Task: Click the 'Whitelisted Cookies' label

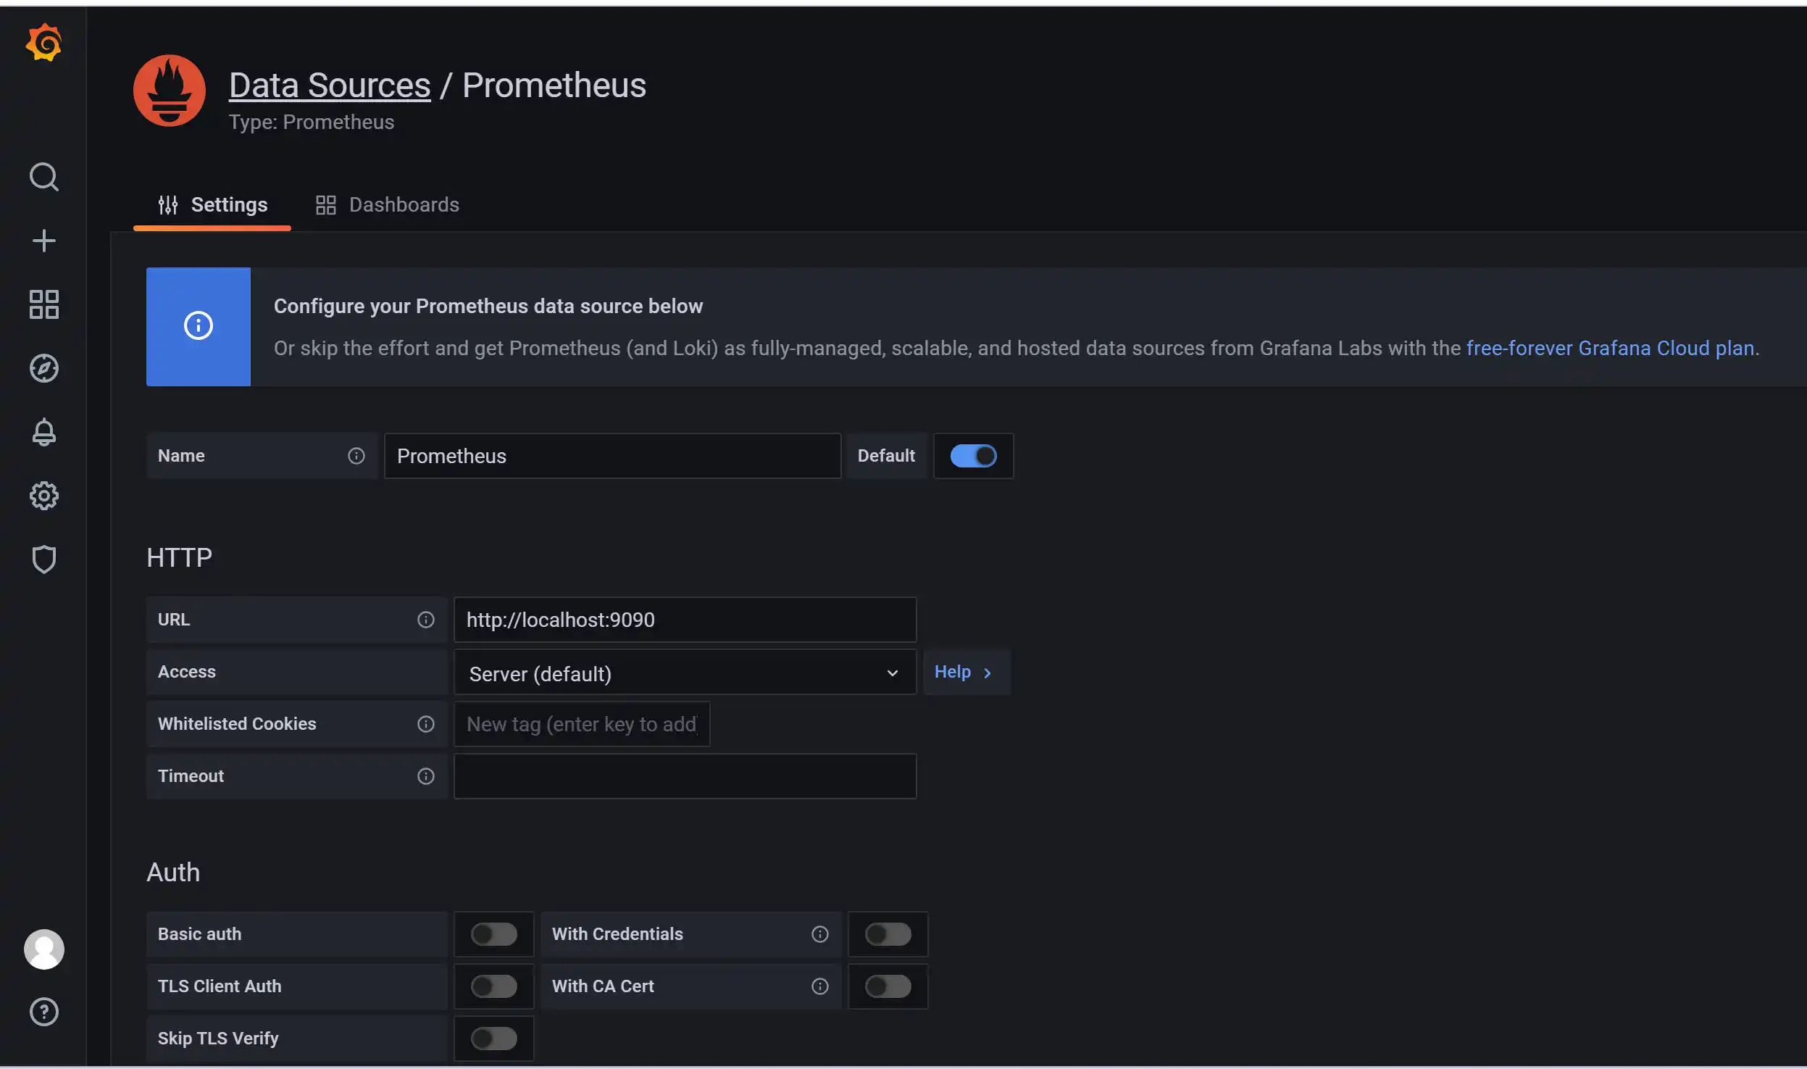Action: [x=237, y=724]
